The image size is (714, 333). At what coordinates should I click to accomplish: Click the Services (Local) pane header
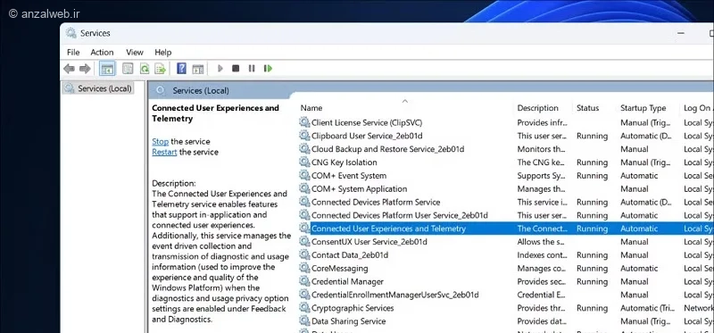(x=200, y=91)
